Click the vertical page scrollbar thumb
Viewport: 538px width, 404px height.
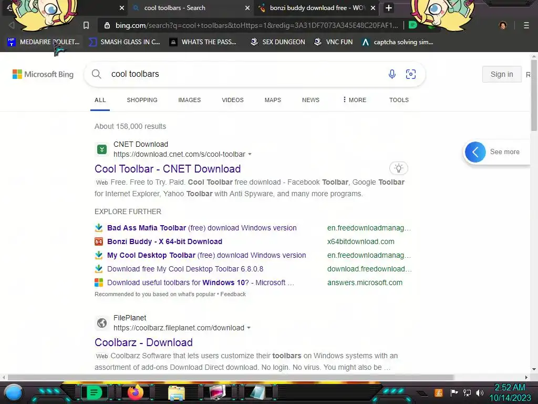534,95
